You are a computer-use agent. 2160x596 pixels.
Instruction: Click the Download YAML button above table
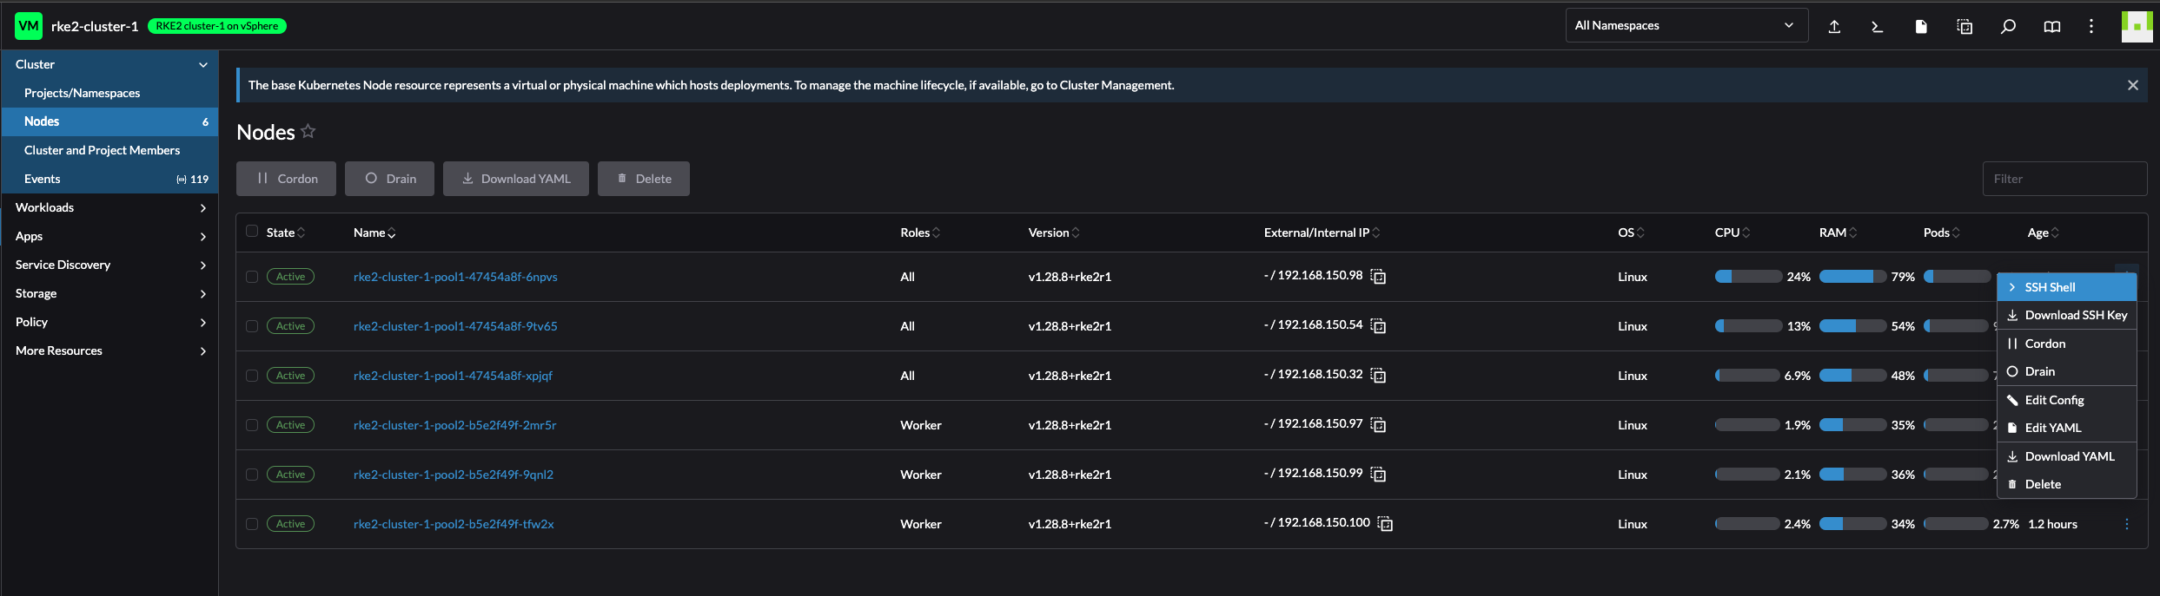pyautogui.click(x=516, y=179)
